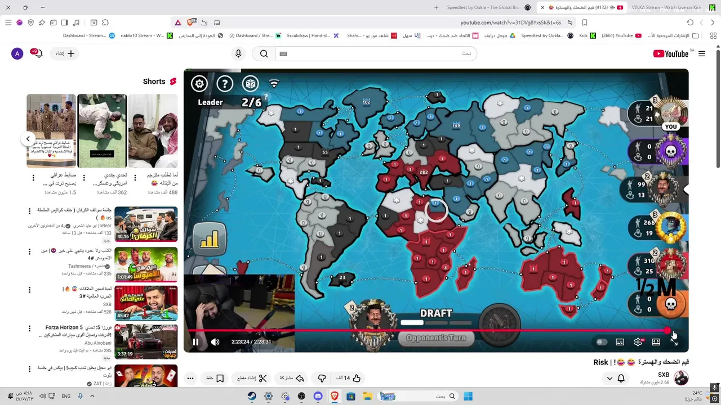Screen dimensions: 721x405
Task: Open nablo10 Stream bookmark
Action: pyautogui.click(x=146, y=35)
